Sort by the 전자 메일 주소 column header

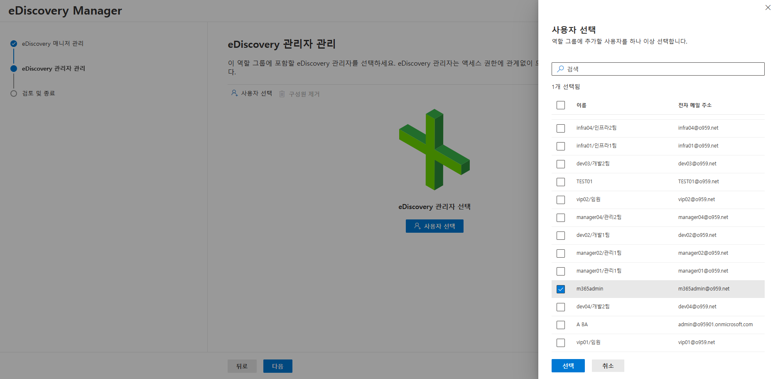pyautogui.click(x=695, y=105)
